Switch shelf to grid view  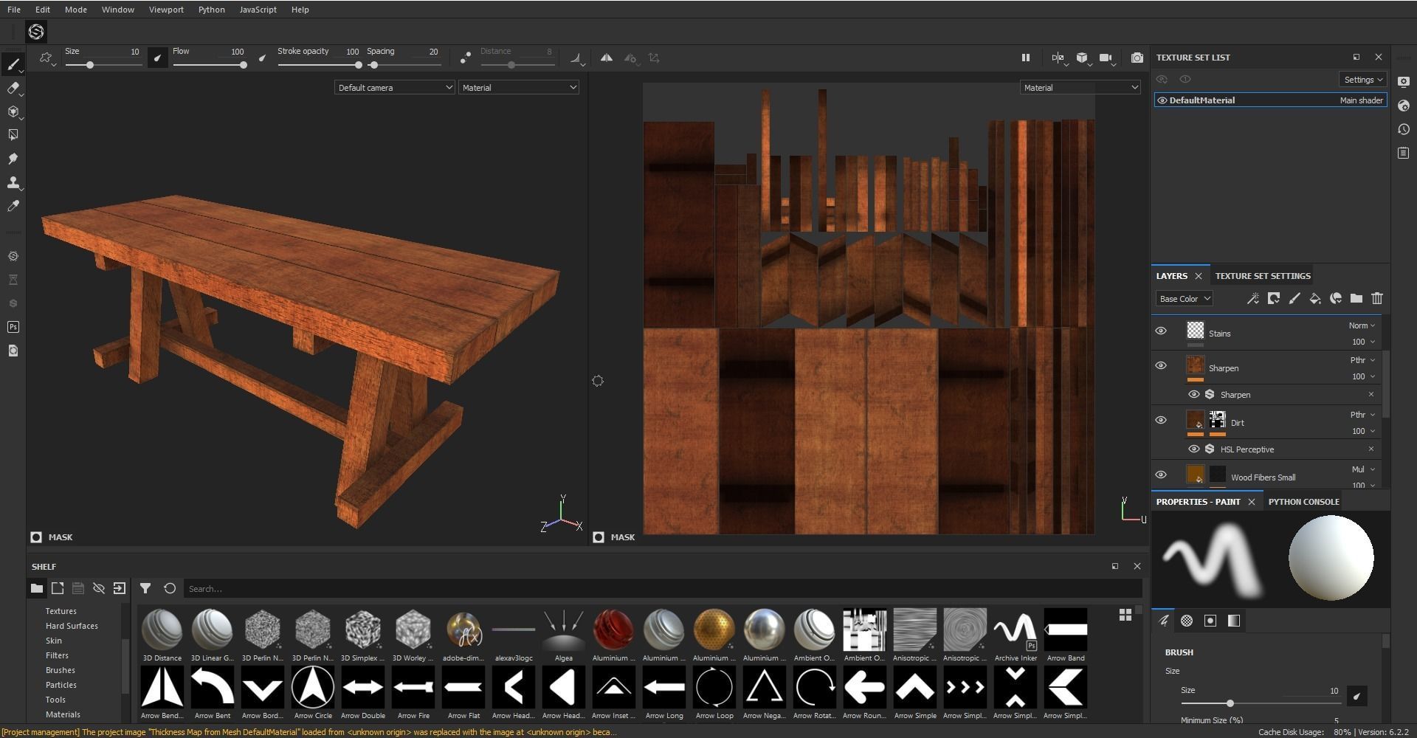(1125, 615)
